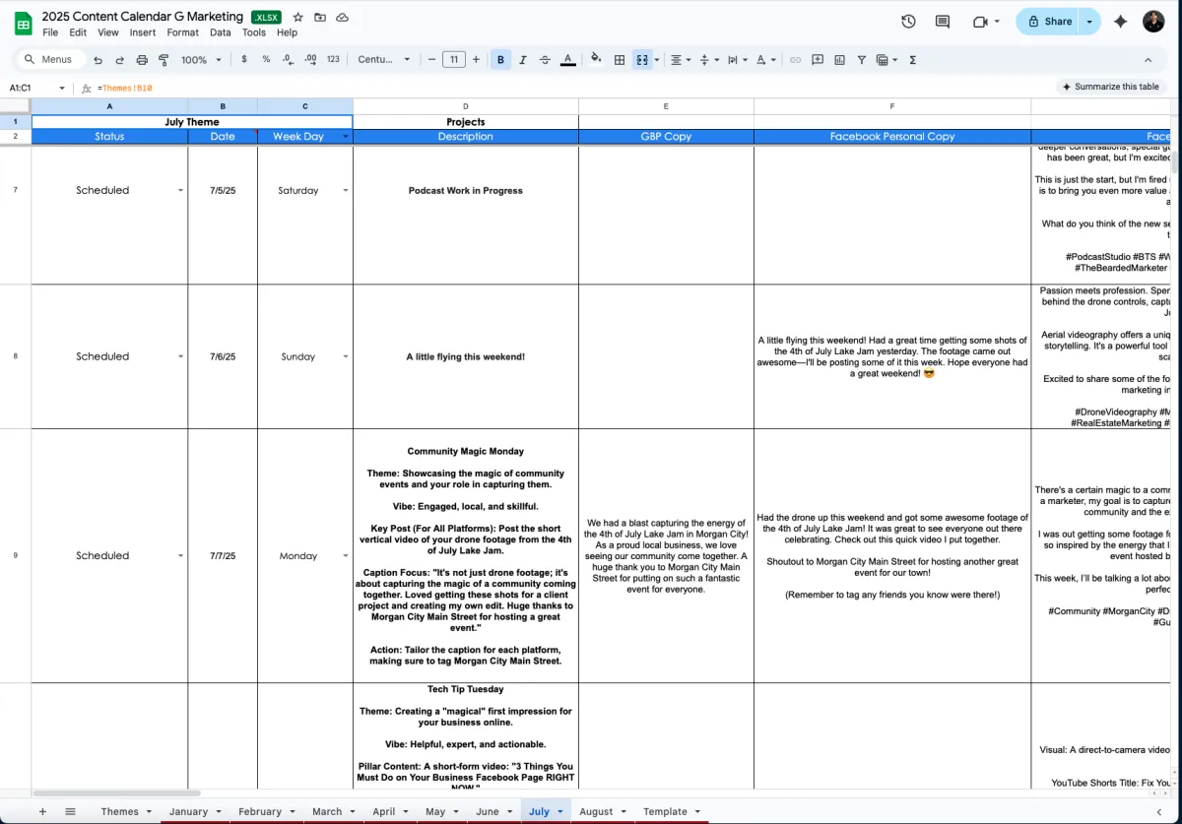Click the font size field
The image size is (1182, 824).
coord(453,60)
